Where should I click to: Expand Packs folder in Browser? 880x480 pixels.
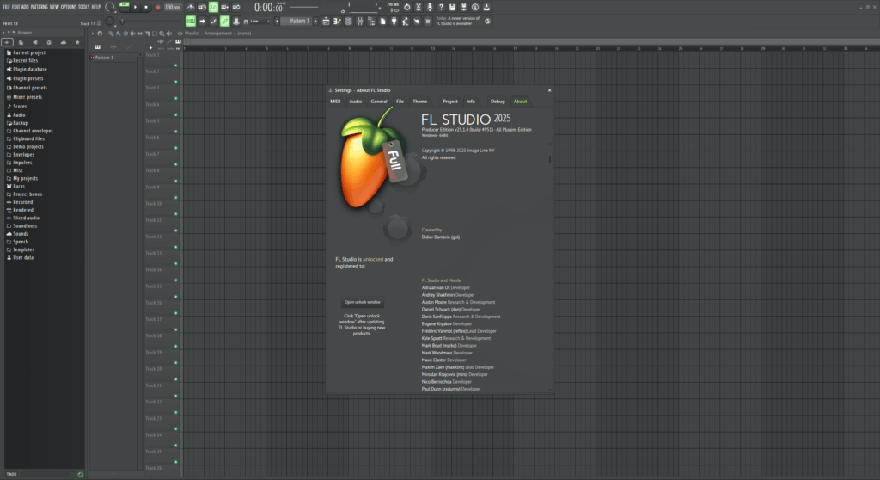coord(19,186)
